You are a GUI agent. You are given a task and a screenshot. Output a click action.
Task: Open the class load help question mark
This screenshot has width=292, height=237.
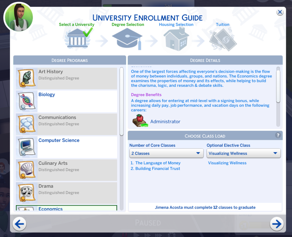[278, 135]
